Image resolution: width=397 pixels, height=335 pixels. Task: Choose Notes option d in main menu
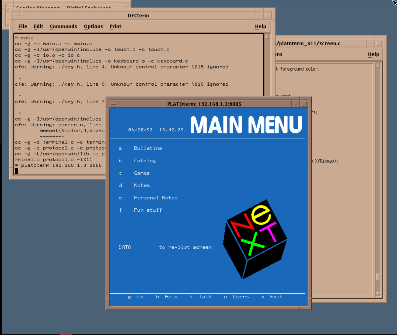[142, 185]
